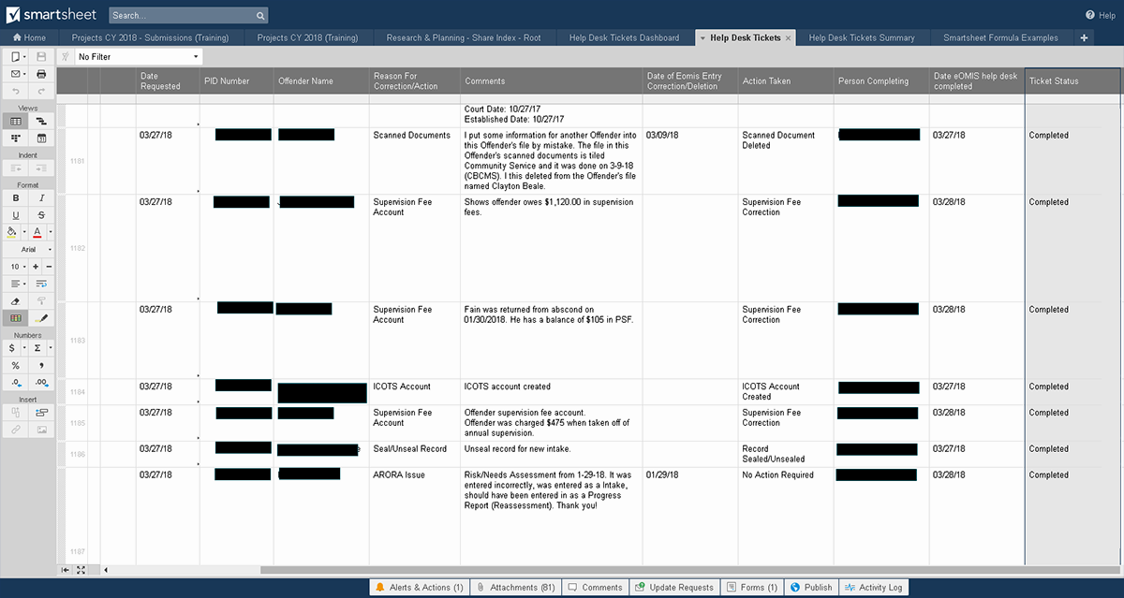Toggle italic formatting
This screenshot has width=1124, height=598.
41,198
